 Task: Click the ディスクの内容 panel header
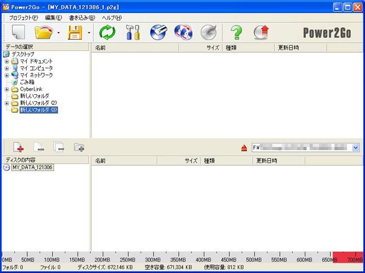tap(45, 160)
